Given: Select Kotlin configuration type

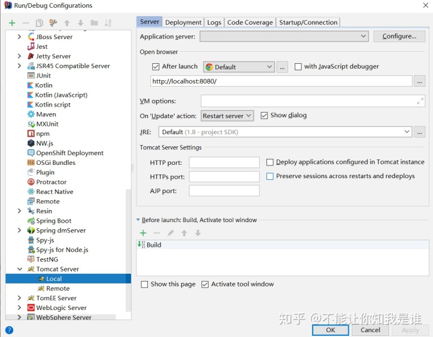Looking at the screenshot, I should pyautogui.click(x=44, y=85).
